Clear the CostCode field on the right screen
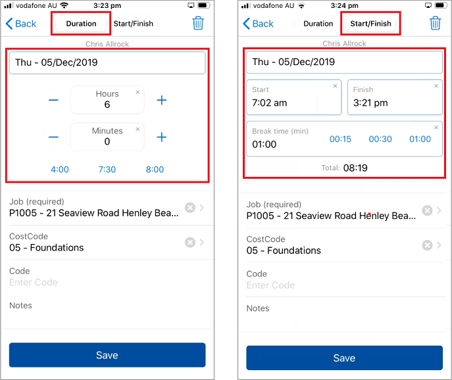Viewport: 452px width, 380px height. [x=427, y=245]
